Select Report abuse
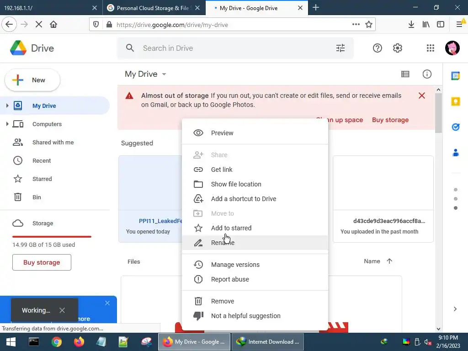The height and width of the screenshot is (351, 468). click(x=255, y=279)
